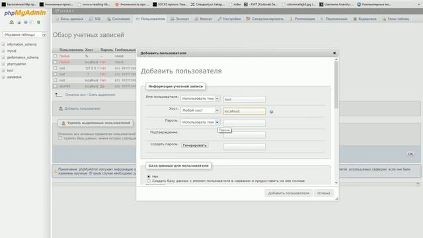This screenshot has width=423, height=238.
Task: Open the Пароль type dropdown
Action: coord(200,122)
